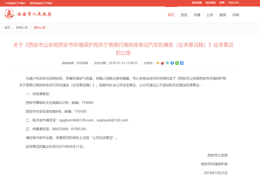Viewport: 260px width, 179px height.
Task: Go to the 资讯 menu item
Action: 184,15
